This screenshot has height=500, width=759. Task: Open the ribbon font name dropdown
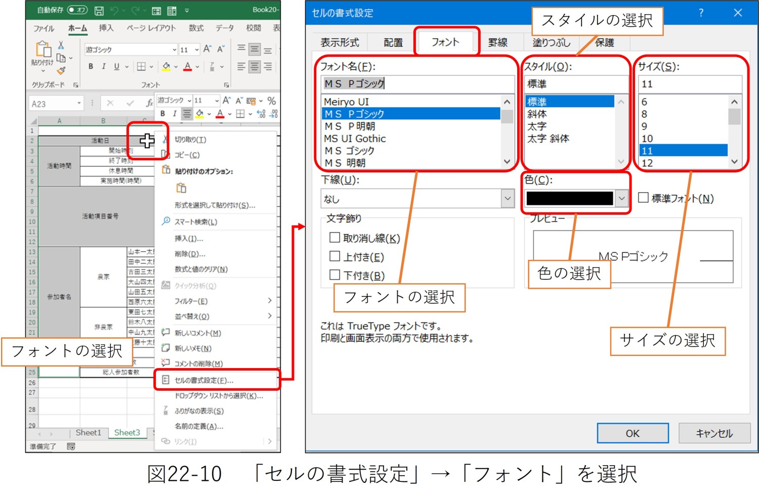click(174, 50)
